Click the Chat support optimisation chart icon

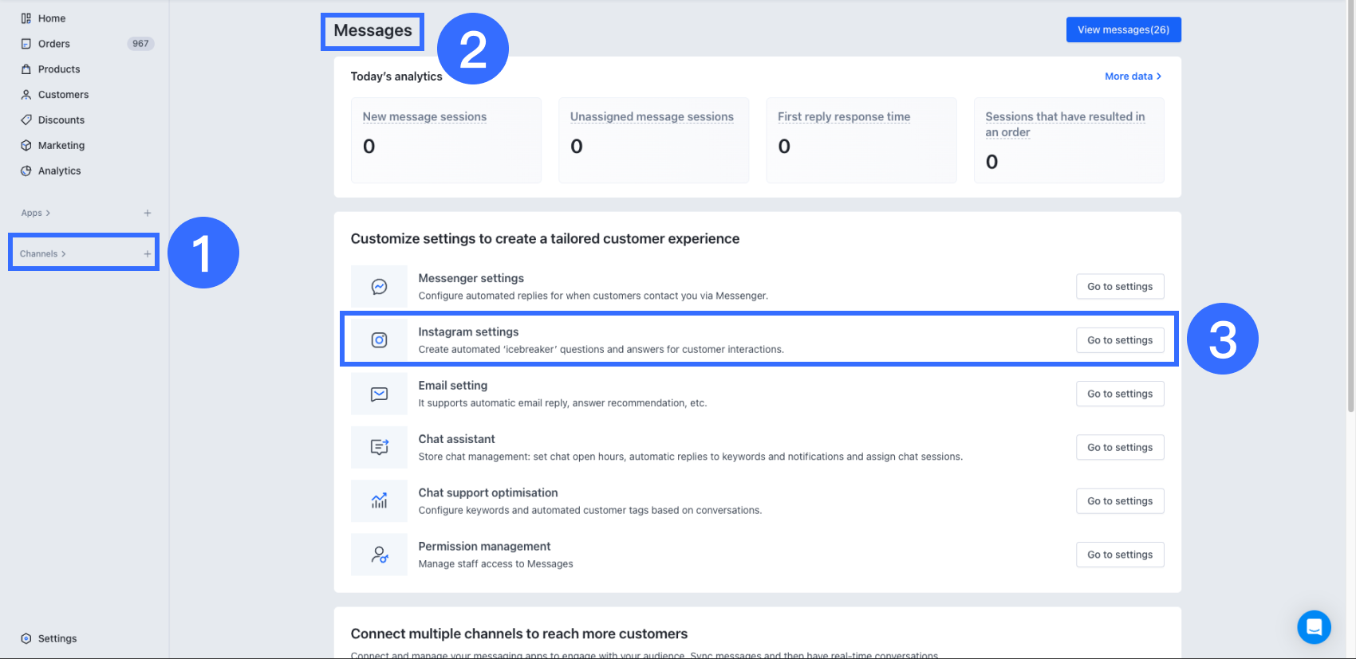pos(379,501)
